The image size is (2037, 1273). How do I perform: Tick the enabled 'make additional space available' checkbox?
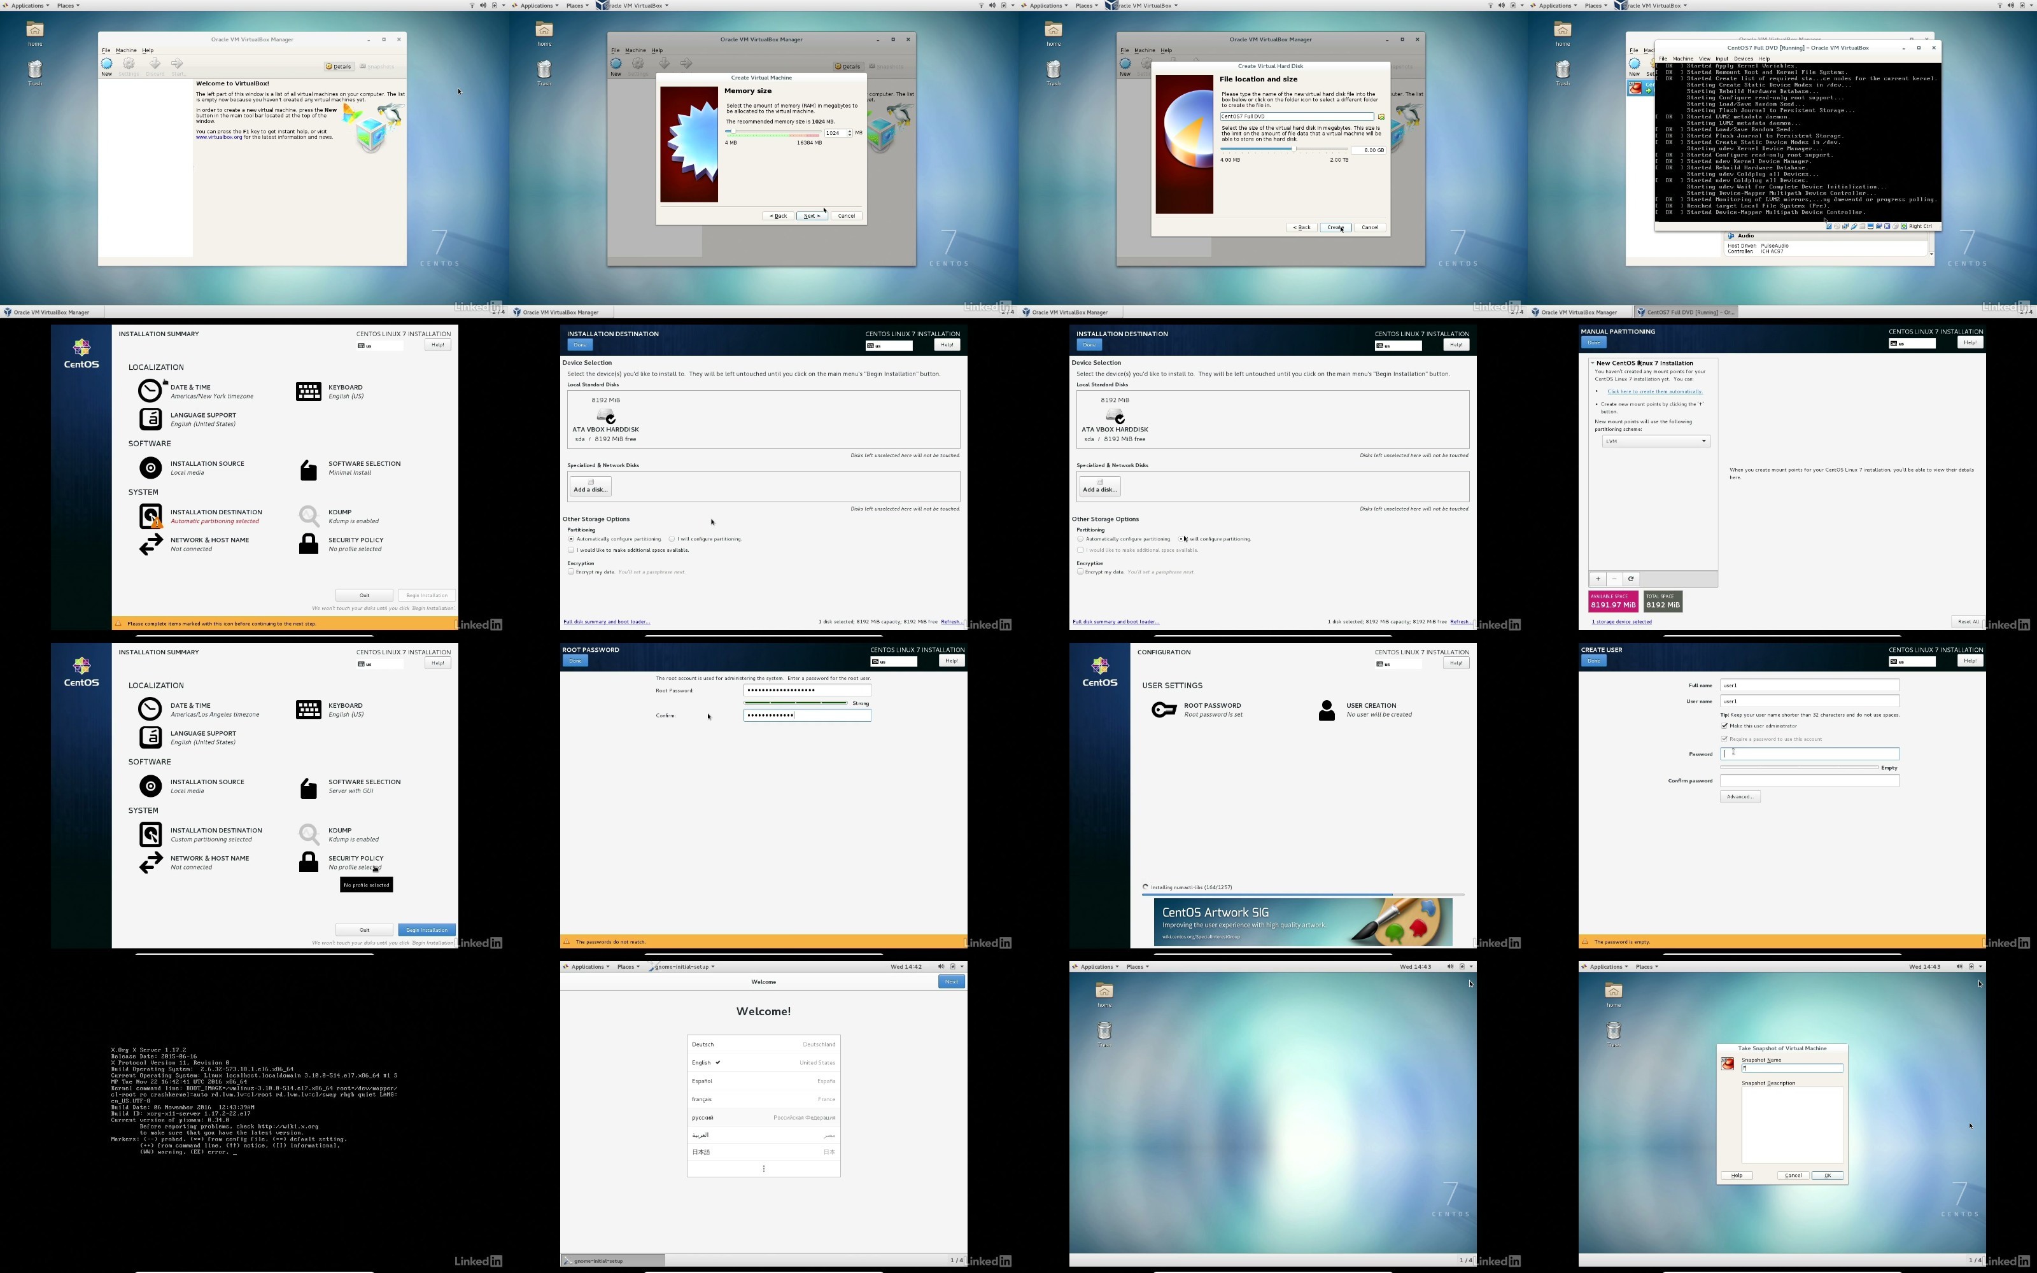pyautogui.click(x=571, y=550)
